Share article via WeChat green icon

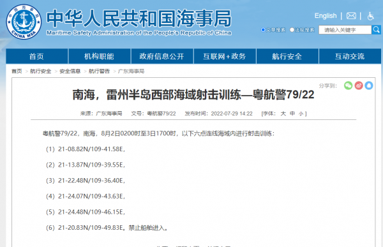(348, 86)
